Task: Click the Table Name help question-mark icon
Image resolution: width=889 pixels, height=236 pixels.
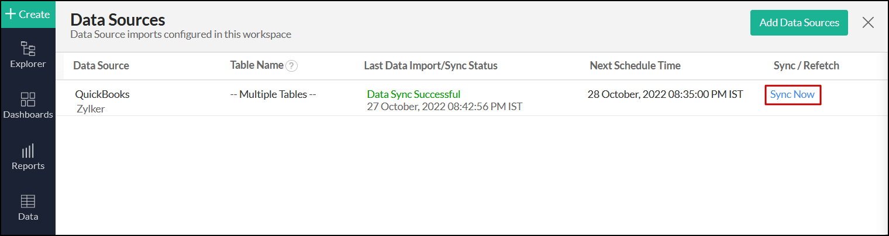Action: coord(291,66)
